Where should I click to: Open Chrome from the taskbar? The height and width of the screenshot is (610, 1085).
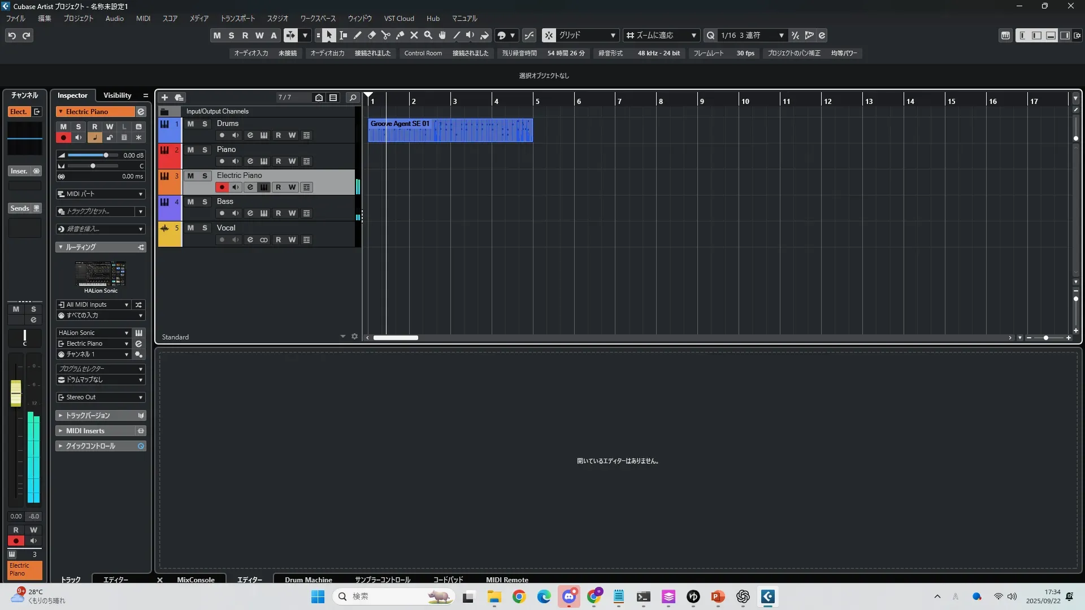519,596
